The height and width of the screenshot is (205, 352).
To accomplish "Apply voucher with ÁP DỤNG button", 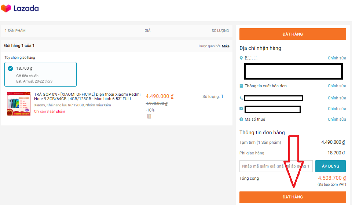I will [330, 166].
